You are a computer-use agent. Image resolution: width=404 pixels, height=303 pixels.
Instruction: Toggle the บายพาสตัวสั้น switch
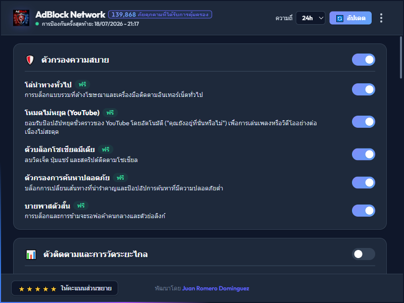click(x=363, y=211)
